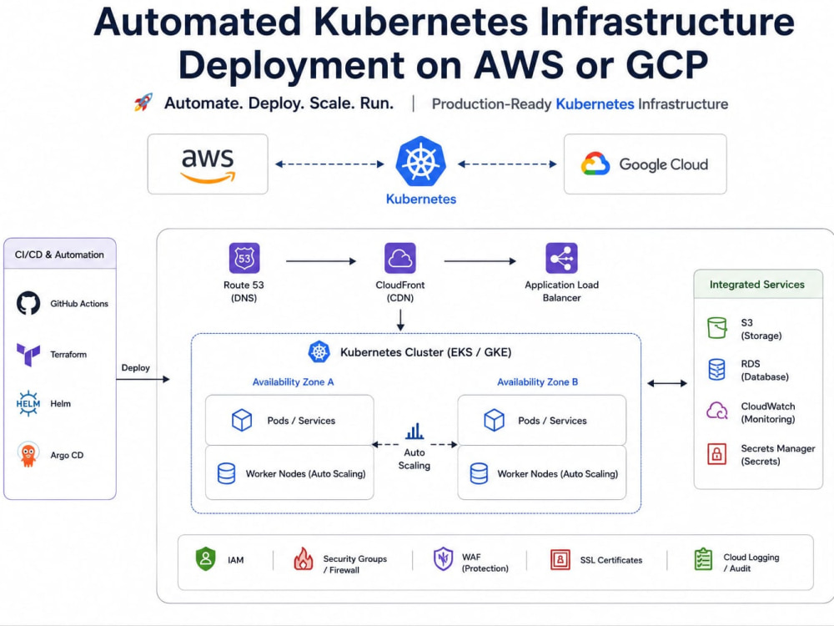Click the Deploy label
This screenshot has height=626, width=834.
tap(136, 368)
